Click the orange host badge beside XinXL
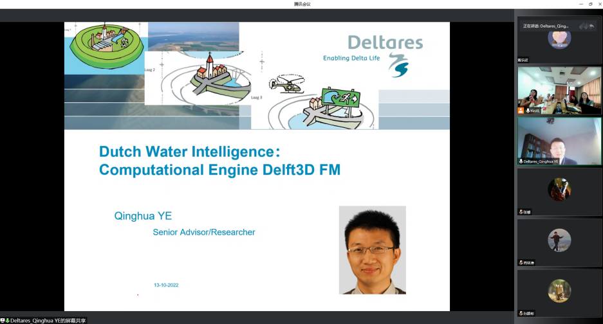 click(521, 111)
